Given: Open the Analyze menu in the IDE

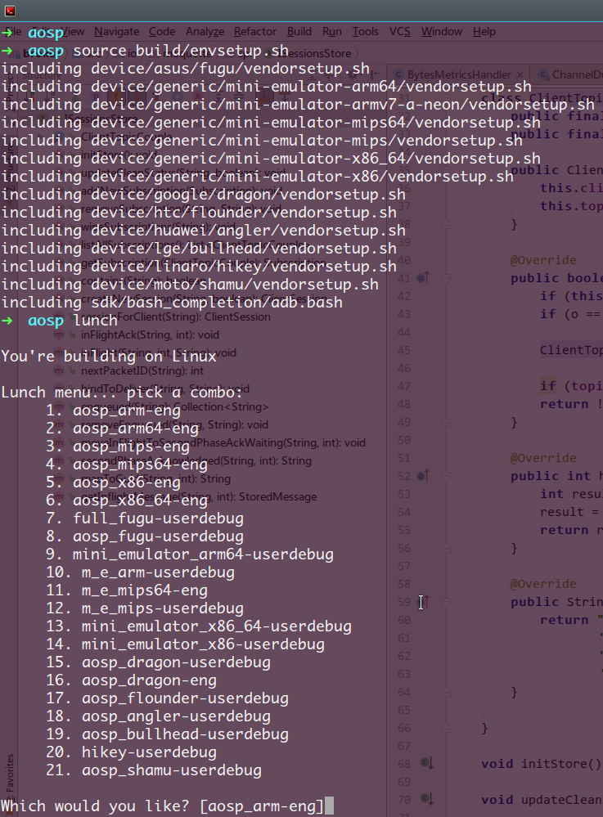Looking at the screenshot, I should pos(205,32).
